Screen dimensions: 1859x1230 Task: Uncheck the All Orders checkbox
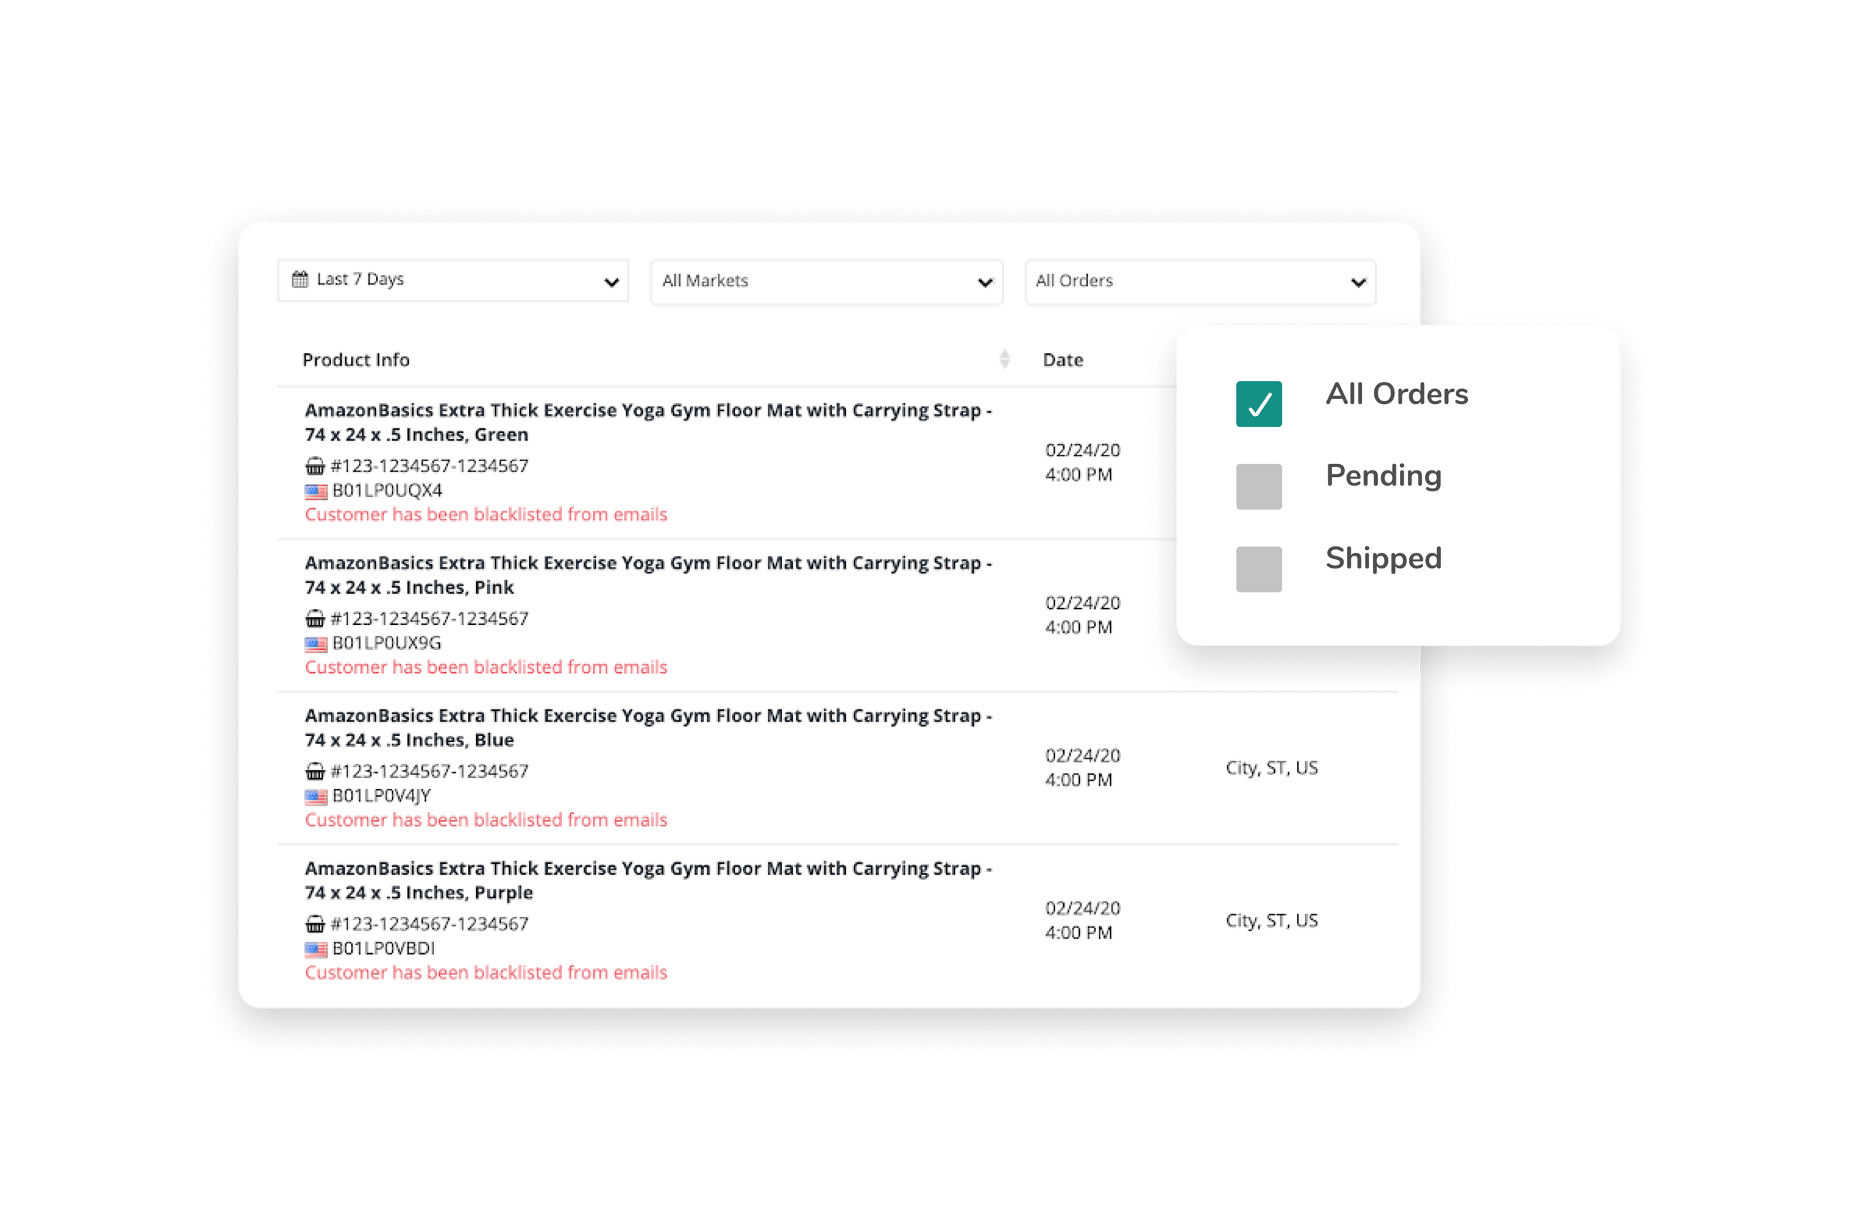[x=1259, y=404]
